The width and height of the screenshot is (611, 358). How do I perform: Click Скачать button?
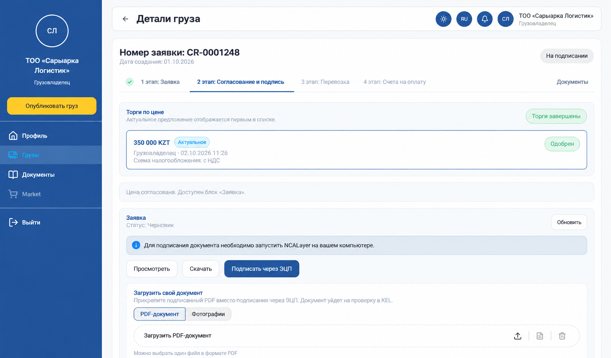tap(201, 269)
